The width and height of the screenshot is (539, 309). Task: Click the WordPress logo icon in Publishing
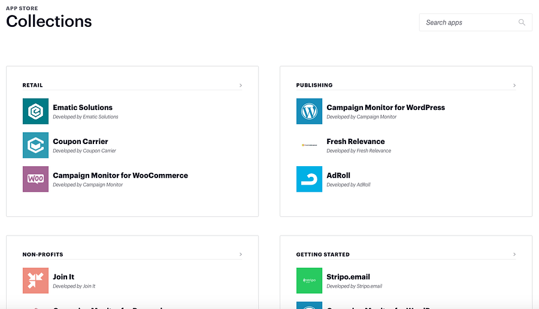309,111
